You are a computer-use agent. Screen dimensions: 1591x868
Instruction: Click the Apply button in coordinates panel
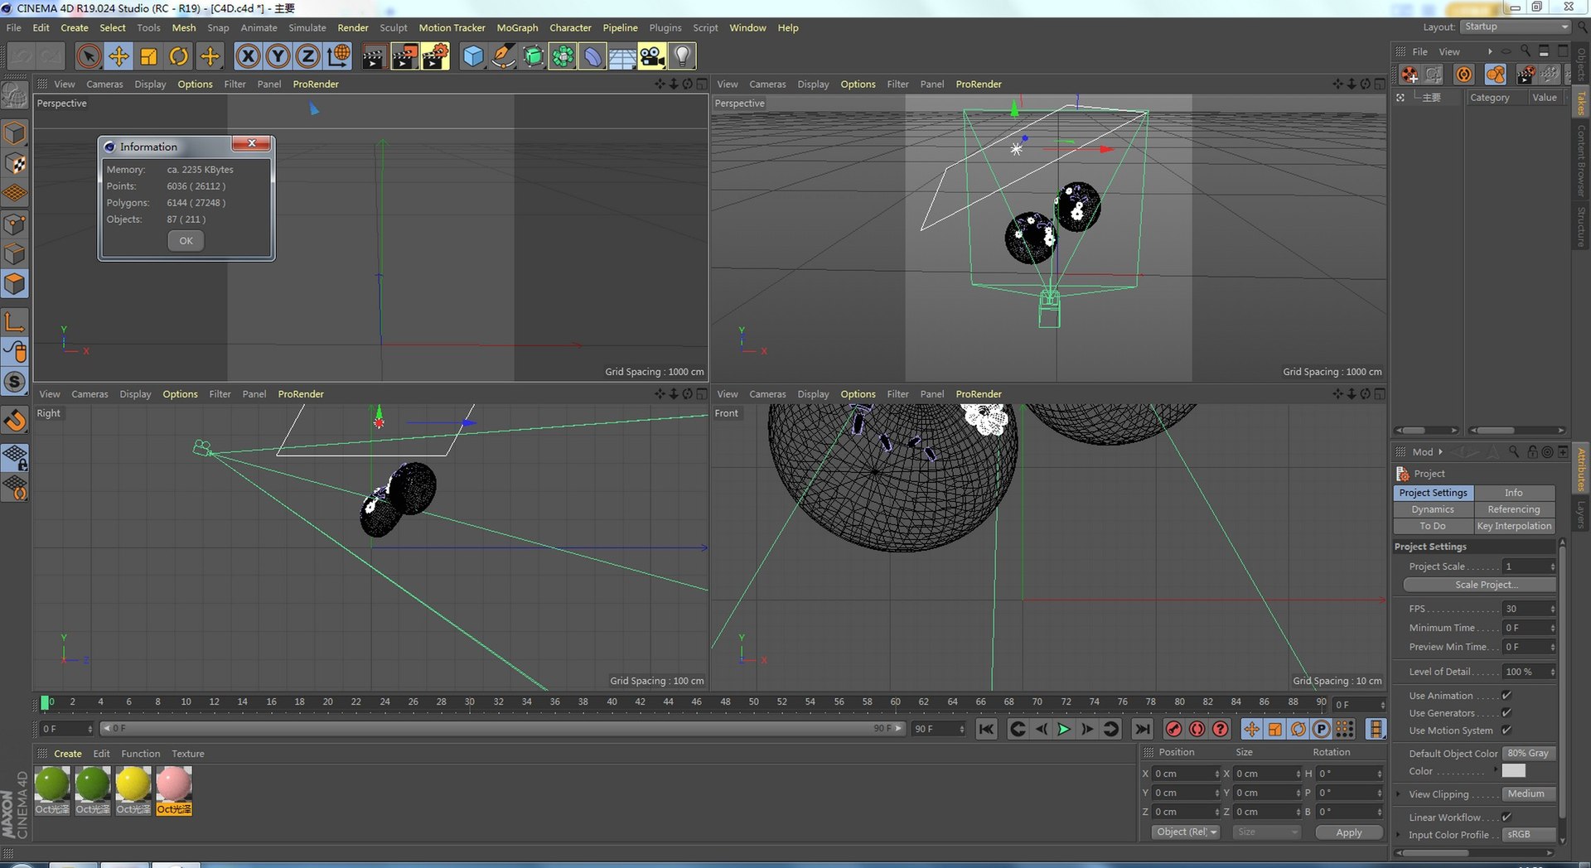(x=1348, y=832)
